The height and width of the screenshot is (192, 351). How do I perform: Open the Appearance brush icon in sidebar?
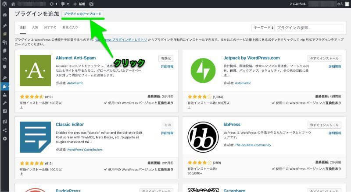tap(5, 78)
